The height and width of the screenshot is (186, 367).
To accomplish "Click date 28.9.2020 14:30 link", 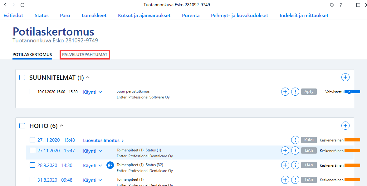I will tap(55, 165).
